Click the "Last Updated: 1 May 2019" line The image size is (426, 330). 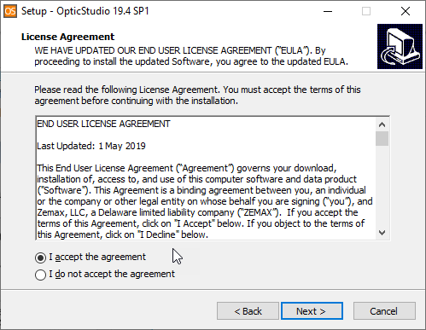click(91, 146)
